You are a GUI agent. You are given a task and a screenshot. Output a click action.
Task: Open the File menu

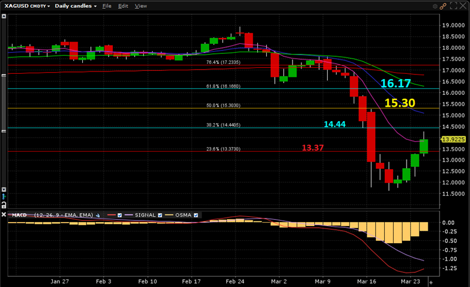click(x=107, y=6)
